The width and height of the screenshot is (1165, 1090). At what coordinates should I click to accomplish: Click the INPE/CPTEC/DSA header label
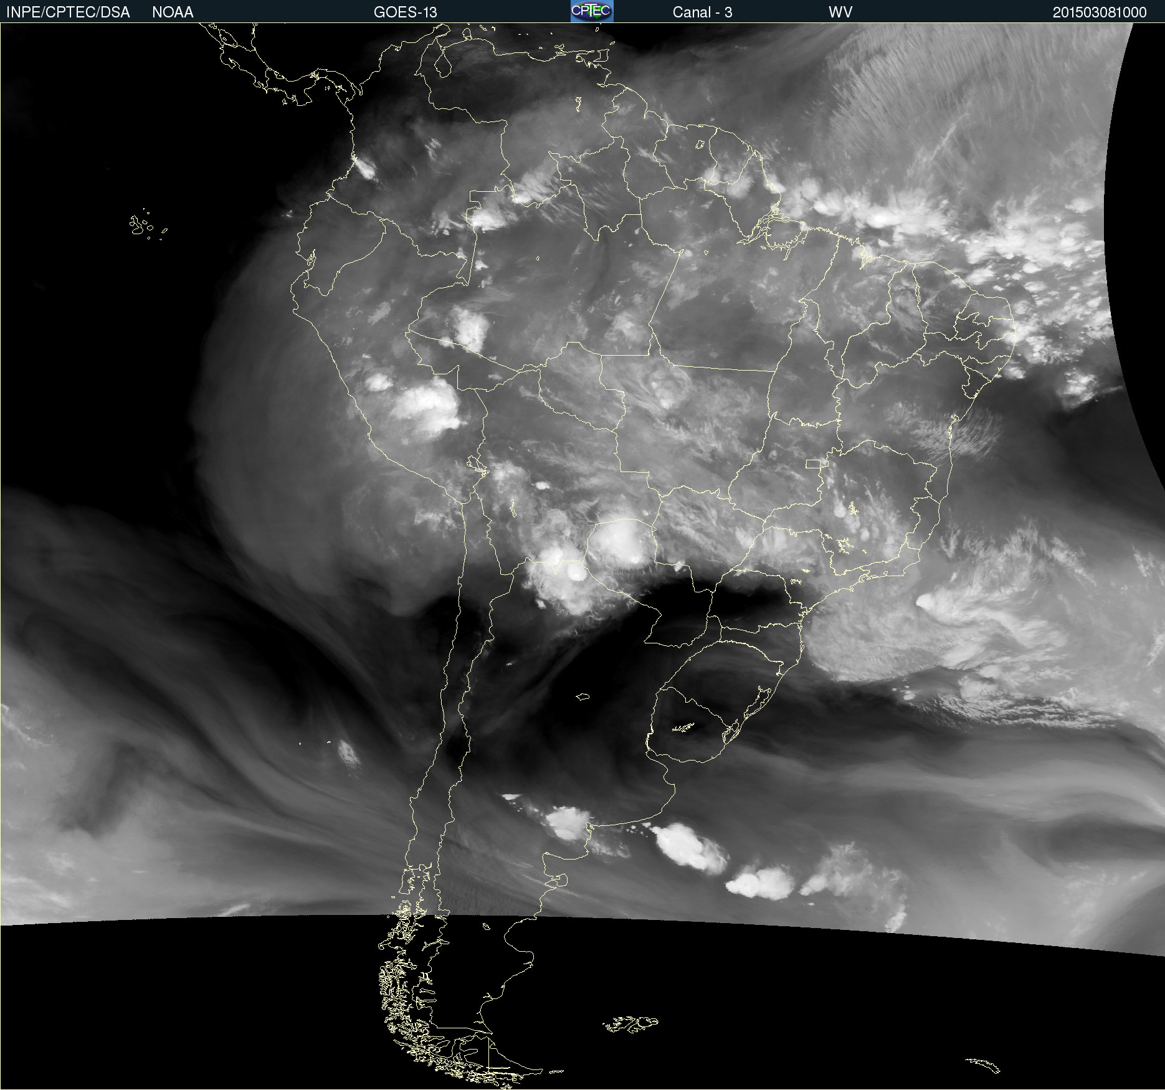(x=68, y=12)
